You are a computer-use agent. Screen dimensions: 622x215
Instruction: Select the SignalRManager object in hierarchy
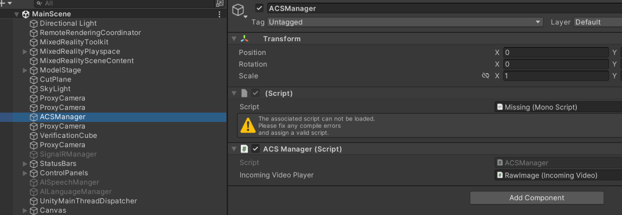68,154
